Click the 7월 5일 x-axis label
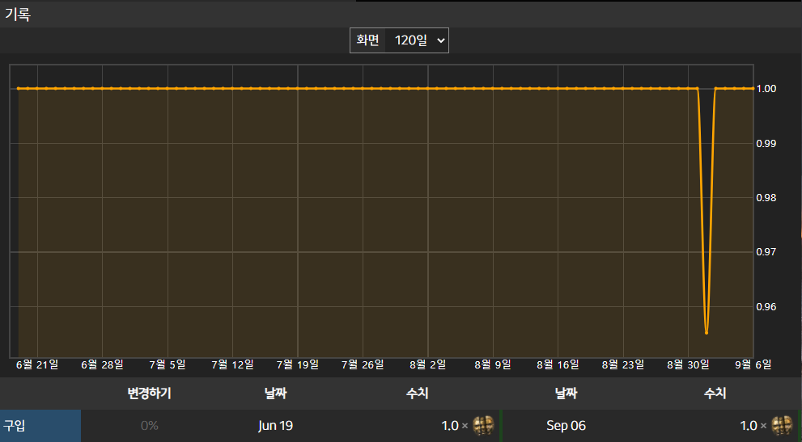Viewport: 802px width, 442px height. coord(168,365)
